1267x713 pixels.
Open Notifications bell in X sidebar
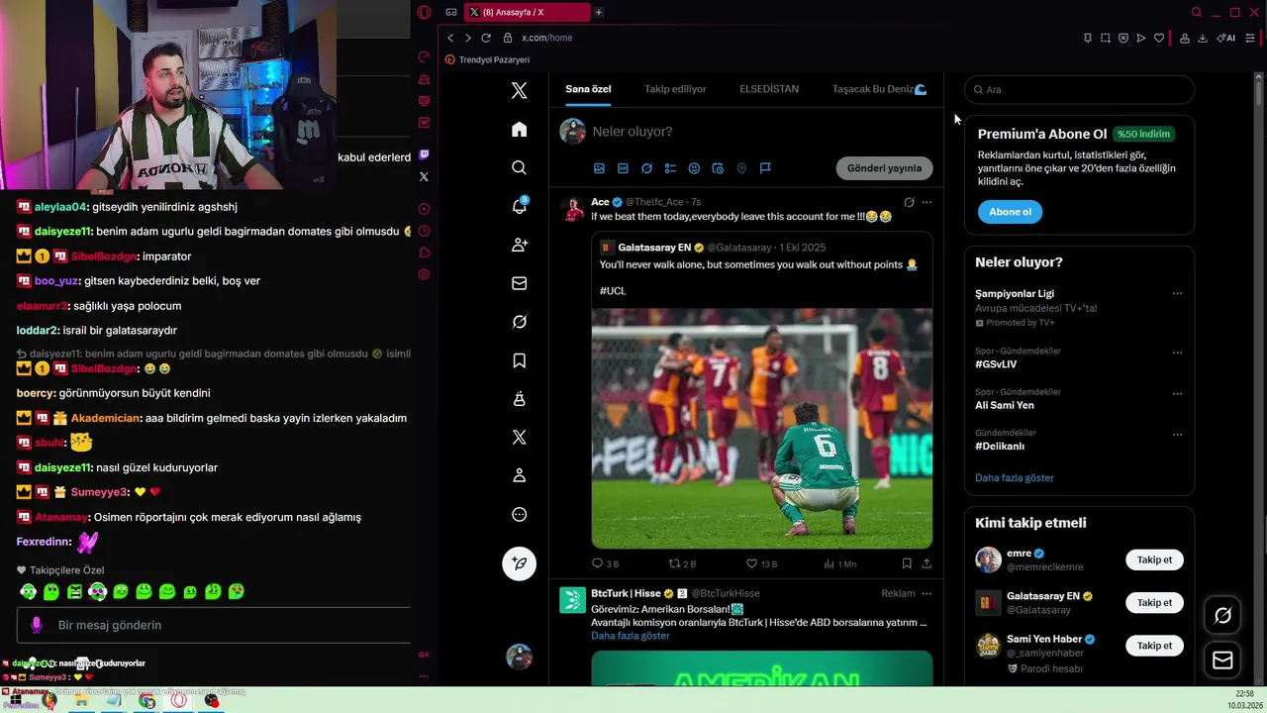(x=519, y=206)
